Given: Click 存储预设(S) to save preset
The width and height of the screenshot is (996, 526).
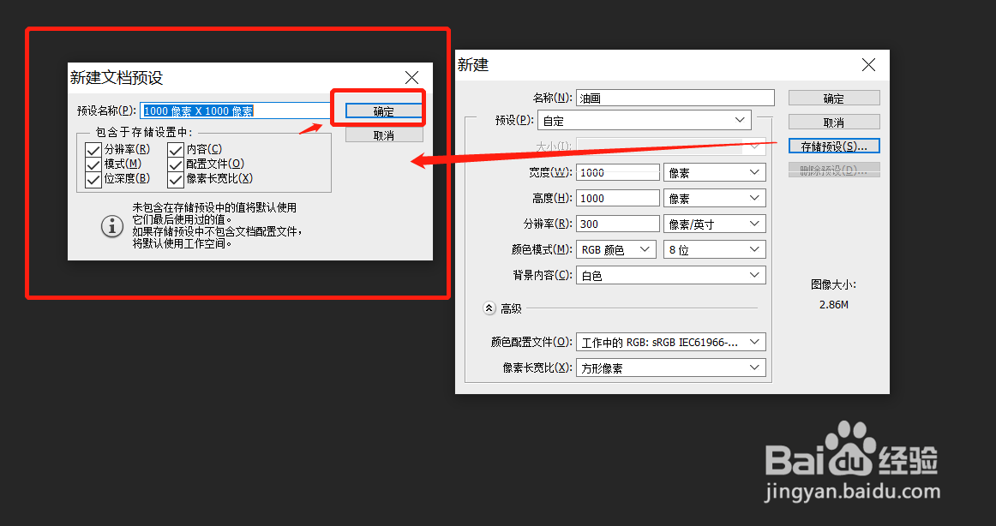Looking at the screenshot, I should click(x=833, y=146).
